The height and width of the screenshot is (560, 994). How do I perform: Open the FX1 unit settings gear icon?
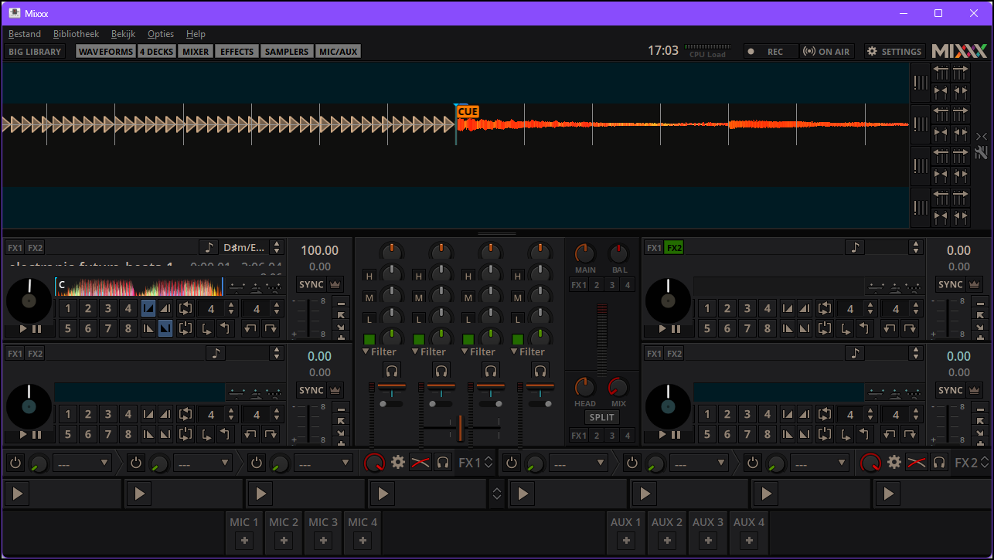click(398, 462)
